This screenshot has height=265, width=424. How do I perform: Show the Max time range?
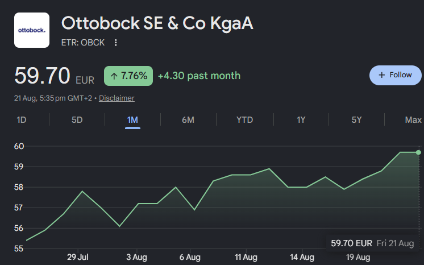[413, 119]
